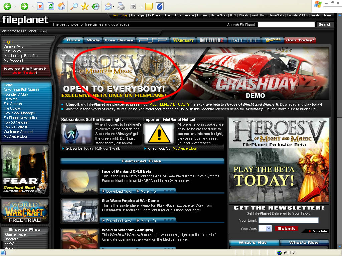The width and height of the screenshot is (342, 256).
Task: Expand the Back button history dropdown arrow
Action: point(15,6)
